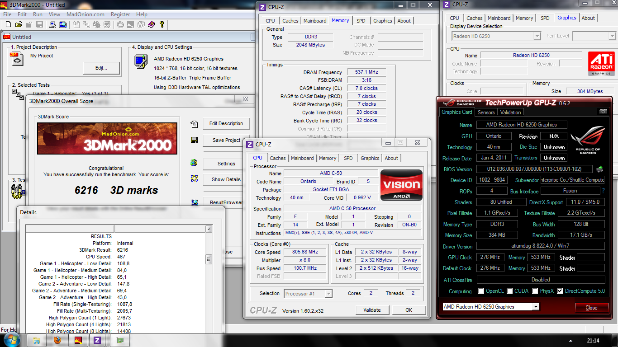This screenshot has height=347, width=618.
Task: Click the CPU Speed 467 row
Action: coord(115,257)
